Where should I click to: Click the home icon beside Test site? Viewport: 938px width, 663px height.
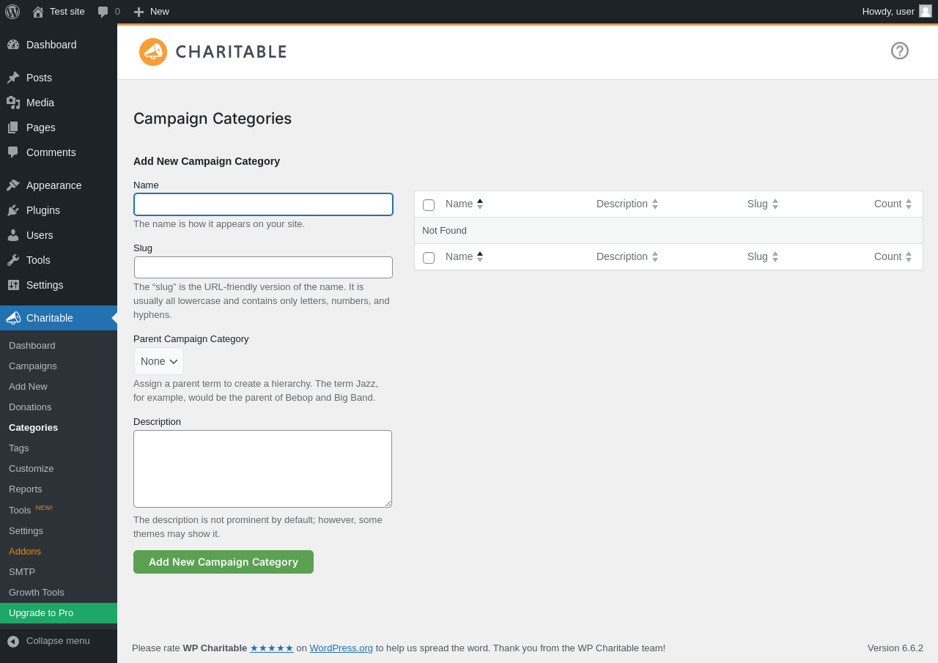click(x=38, y=12)
